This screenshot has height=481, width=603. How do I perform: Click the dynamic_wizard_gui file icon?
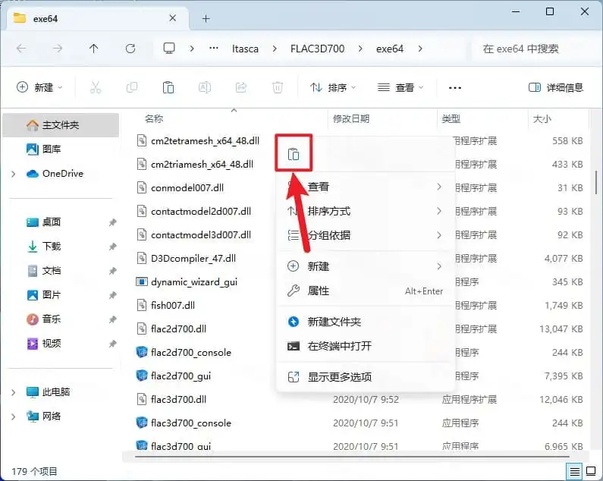click(x=142, y=281)
